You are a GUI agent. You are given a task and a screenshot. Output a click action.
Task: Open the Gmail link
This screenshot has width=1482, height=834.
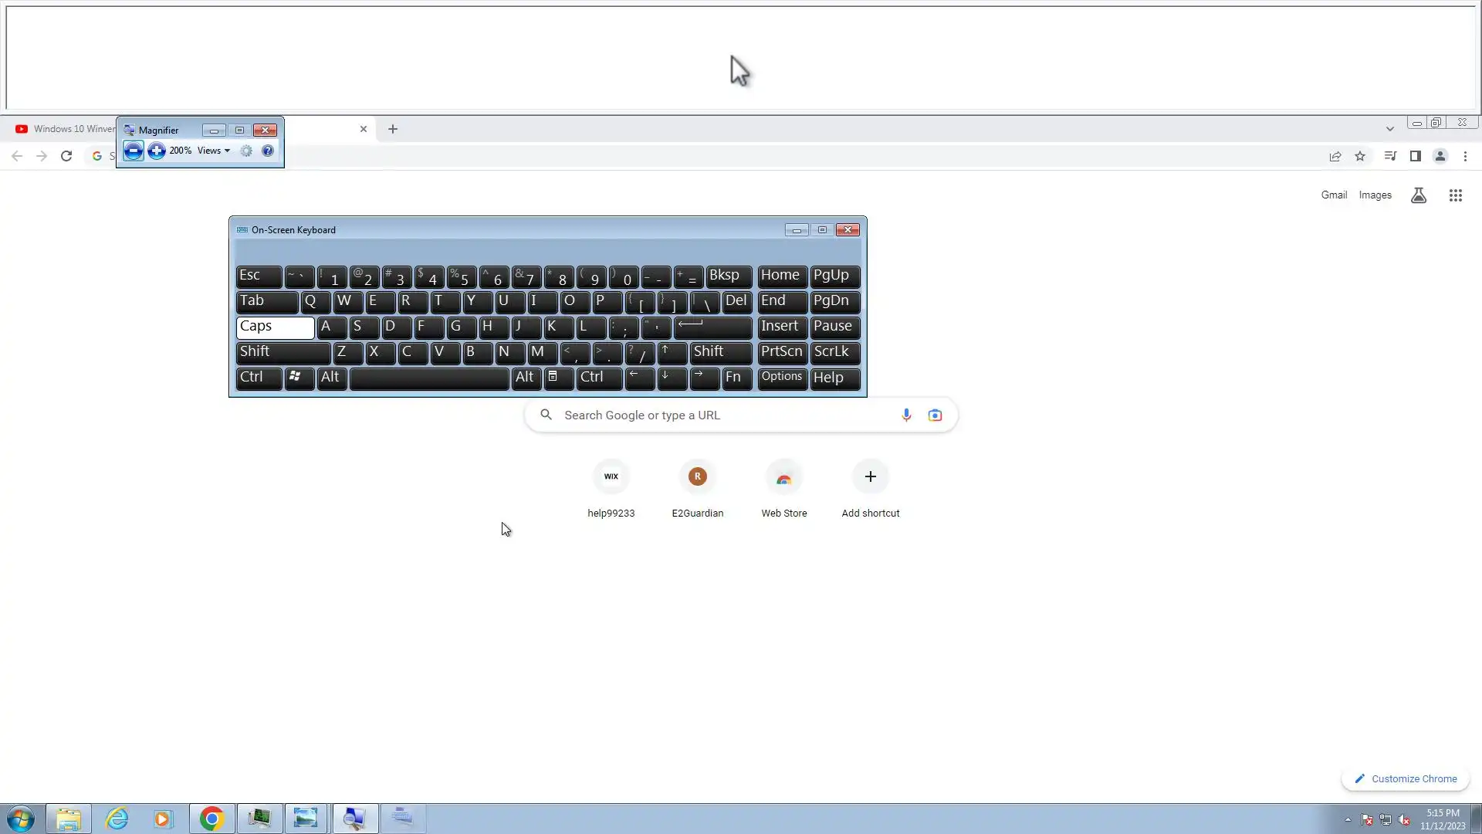tap(1333, 195)
